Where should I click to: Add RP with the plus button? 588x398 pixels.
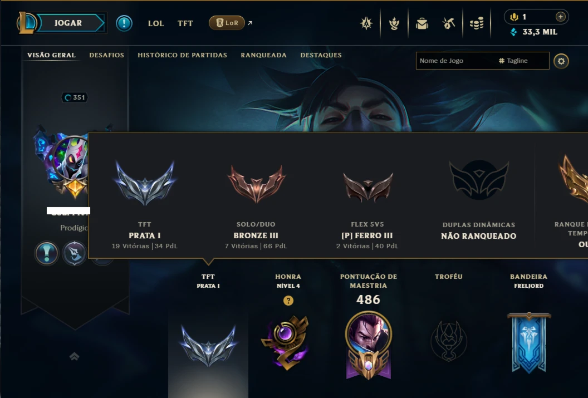560,17
